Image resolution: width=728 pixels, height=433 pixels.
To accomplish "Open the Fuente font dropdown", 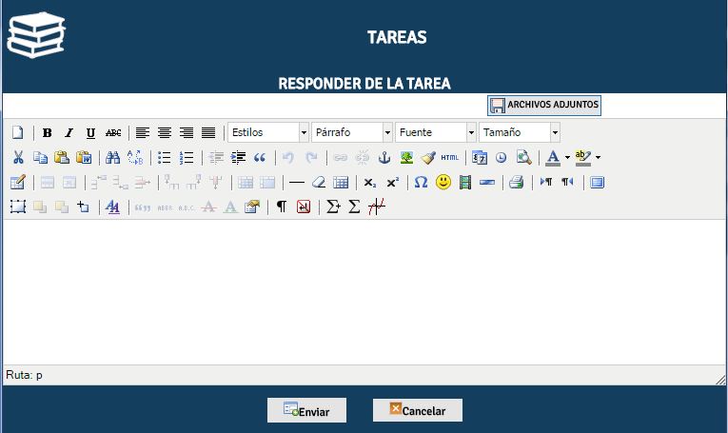I will click(x=436, y=132).
